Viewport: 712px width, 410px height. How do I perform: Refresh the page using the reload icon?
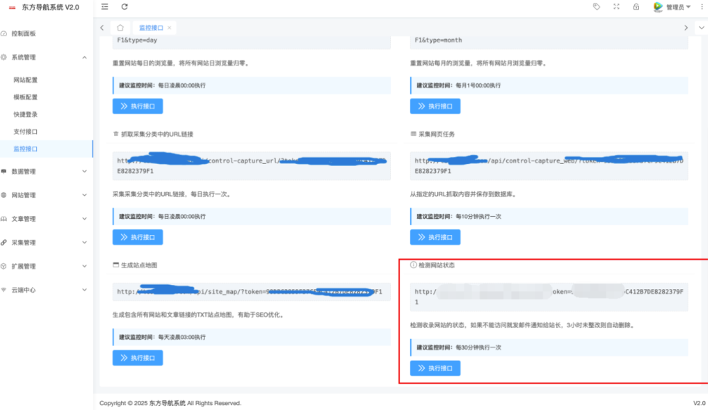point(124,7)
